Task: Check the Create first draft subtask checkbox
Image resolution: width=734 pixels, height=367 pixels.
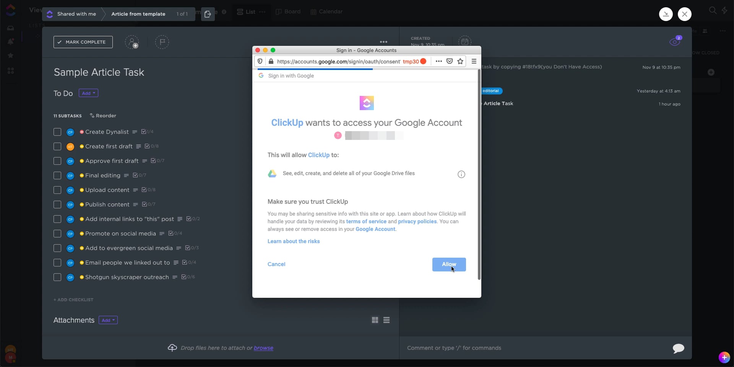Action: pyautogui.click(x=57, y=146)
